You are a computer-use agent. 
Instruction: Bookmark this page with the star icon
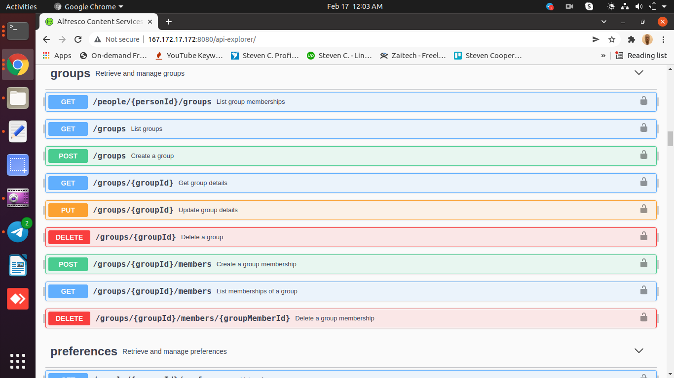[612, 39]
